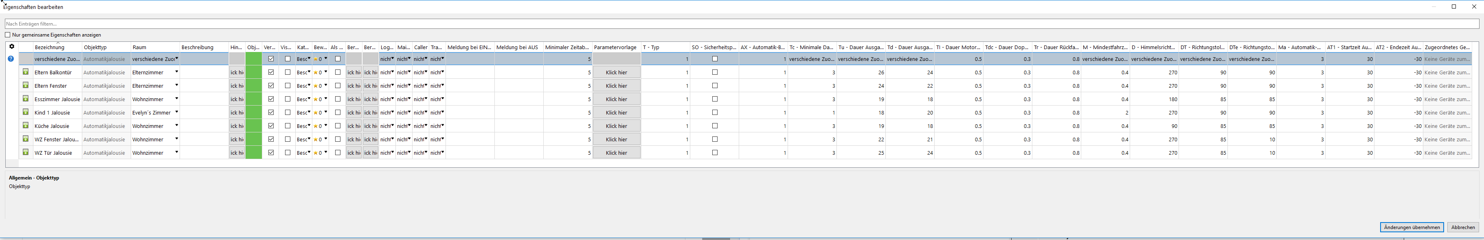Click the Abbrechen button
The image size is (1484, 240).
1463,227
